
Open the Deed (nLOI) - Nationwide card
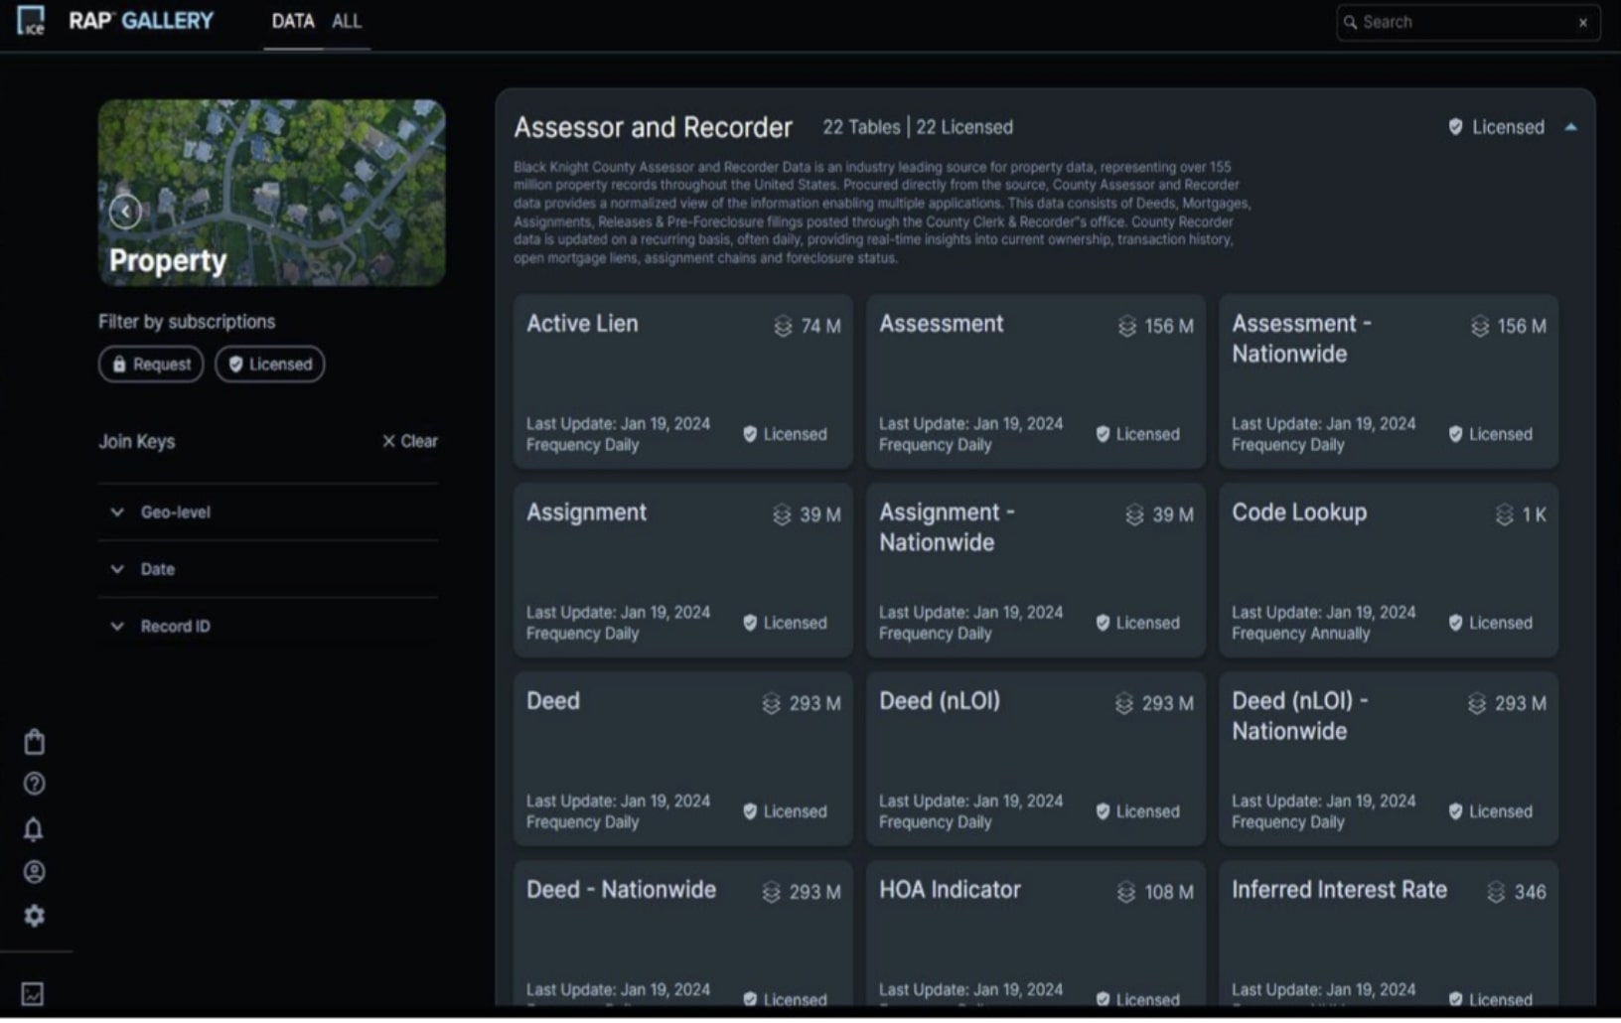tap(1388, 758)
